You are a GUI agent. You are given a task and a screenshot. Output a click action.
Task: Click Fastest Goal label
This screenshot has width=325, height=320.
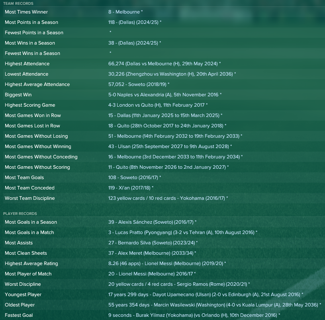[x=19, y=315]
